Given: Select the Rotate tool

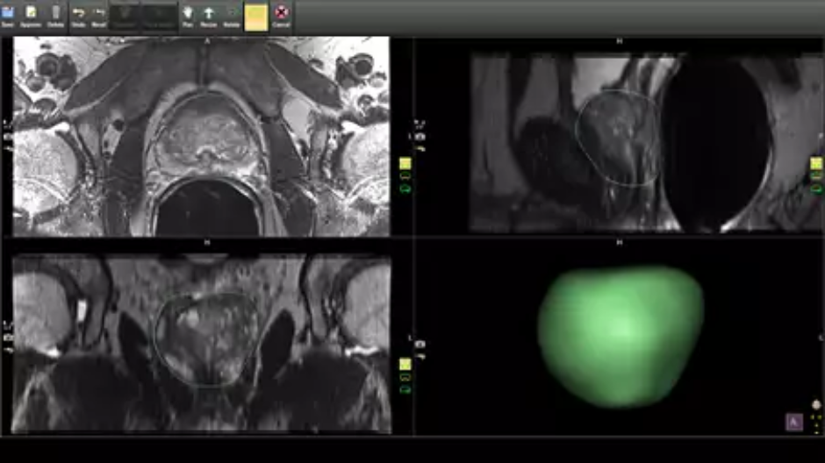Looking at the screenshot, I should [232, 14].
